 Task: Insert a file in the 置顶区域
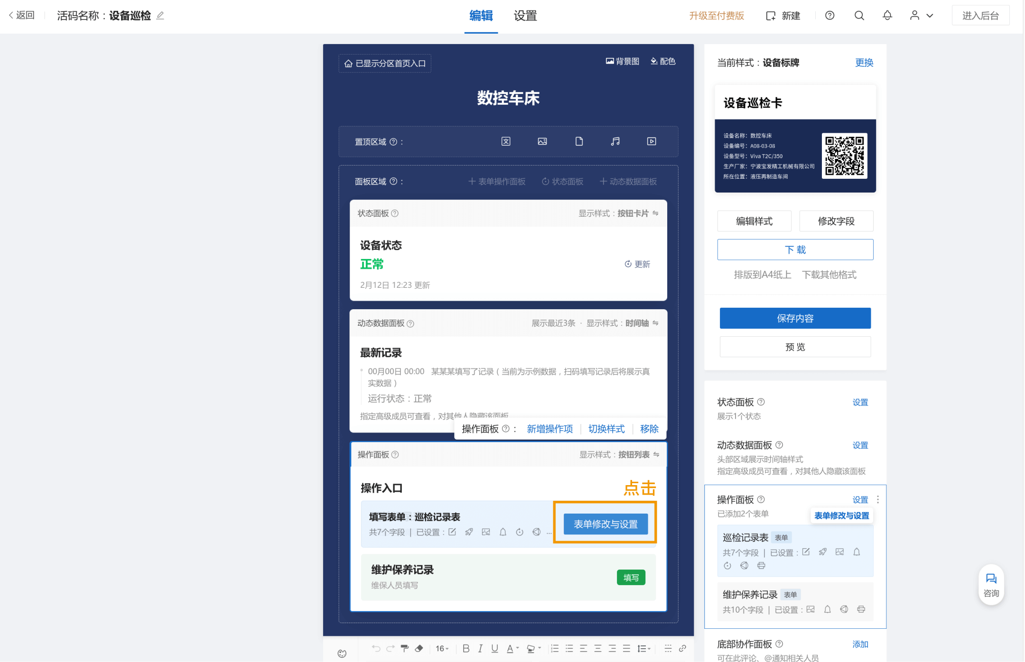pos(579,141)
